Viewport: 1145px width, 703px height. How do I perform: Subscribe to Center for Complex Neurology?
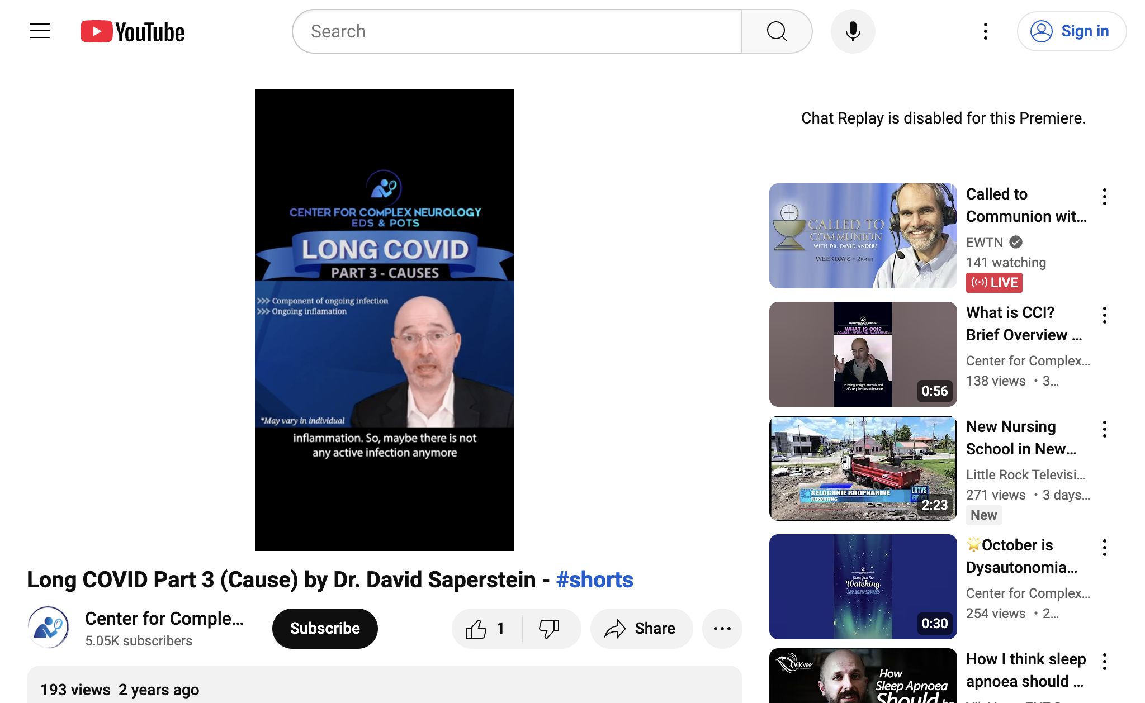[325, 629]
